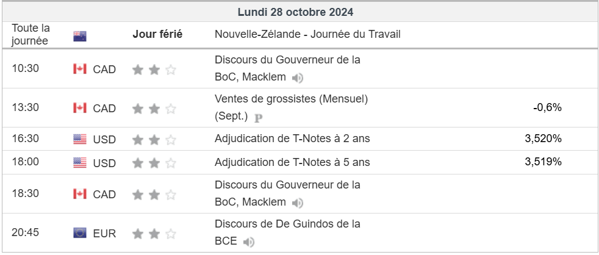The image size is (599, 255).
Task: Open Discours de De Guindos de la BCE
Action: 287,232
